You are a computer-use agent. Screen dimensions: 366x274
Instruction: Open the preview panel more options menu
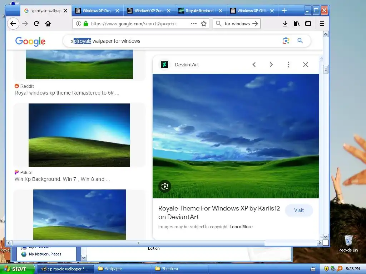[x=288, y=65]
